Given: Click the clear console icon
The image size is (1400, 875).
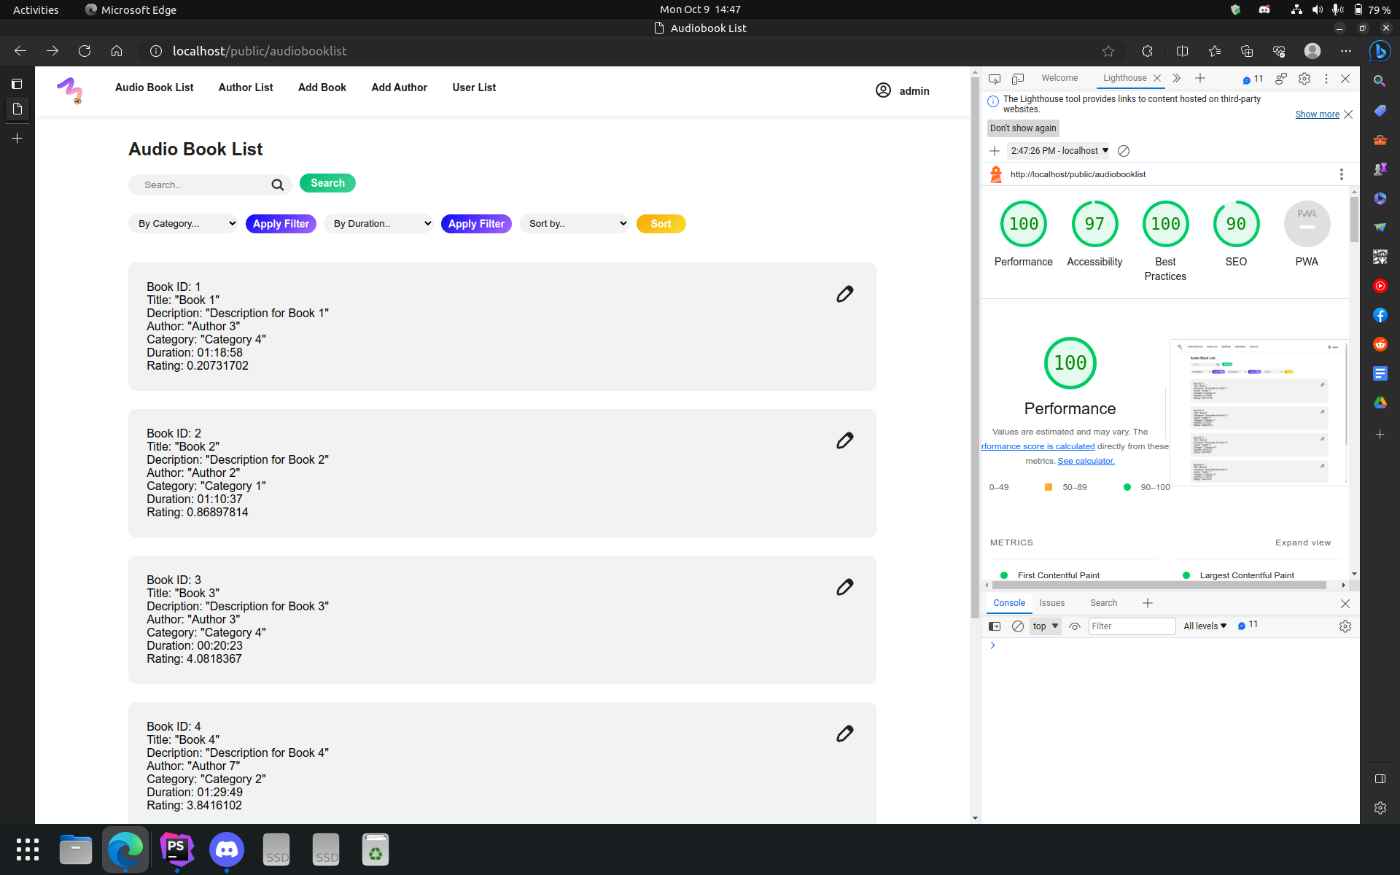Looking at the screenshot, I should click(1017, 626).
